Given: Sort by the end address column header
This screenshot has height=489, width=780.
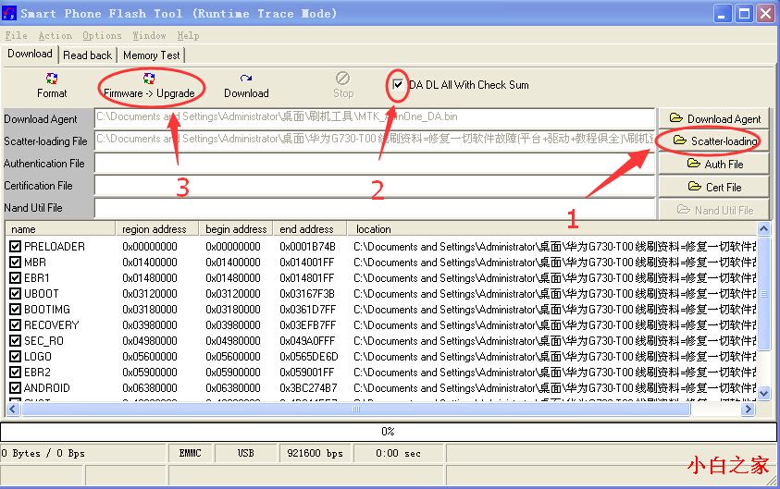Looking at the screenshot, I should coord(309,229).
